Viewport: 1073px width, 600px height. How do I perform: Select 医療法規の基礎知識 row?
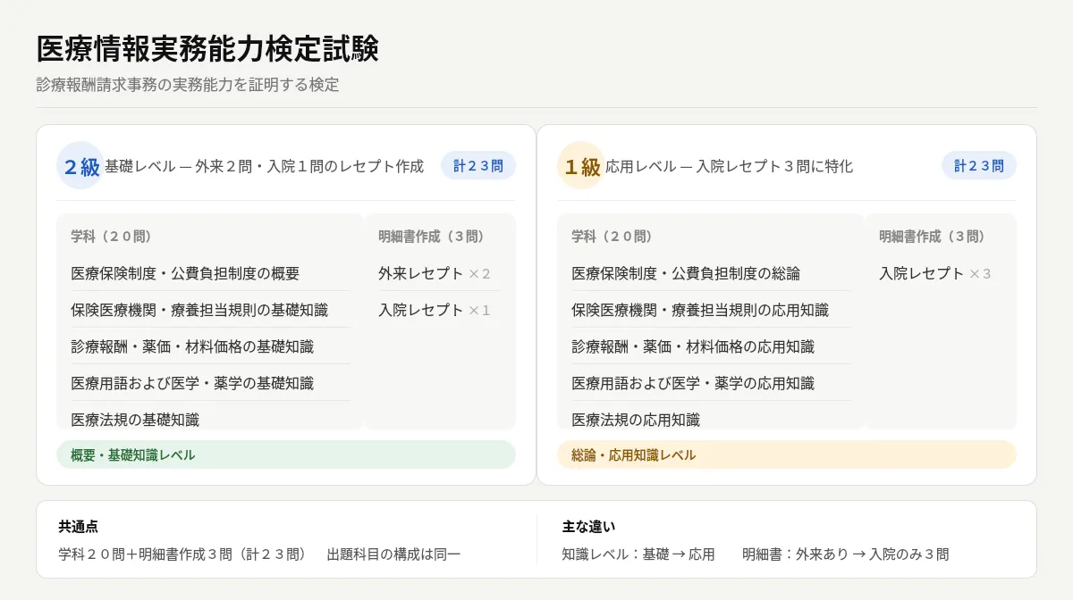click(x=210, y=419)
